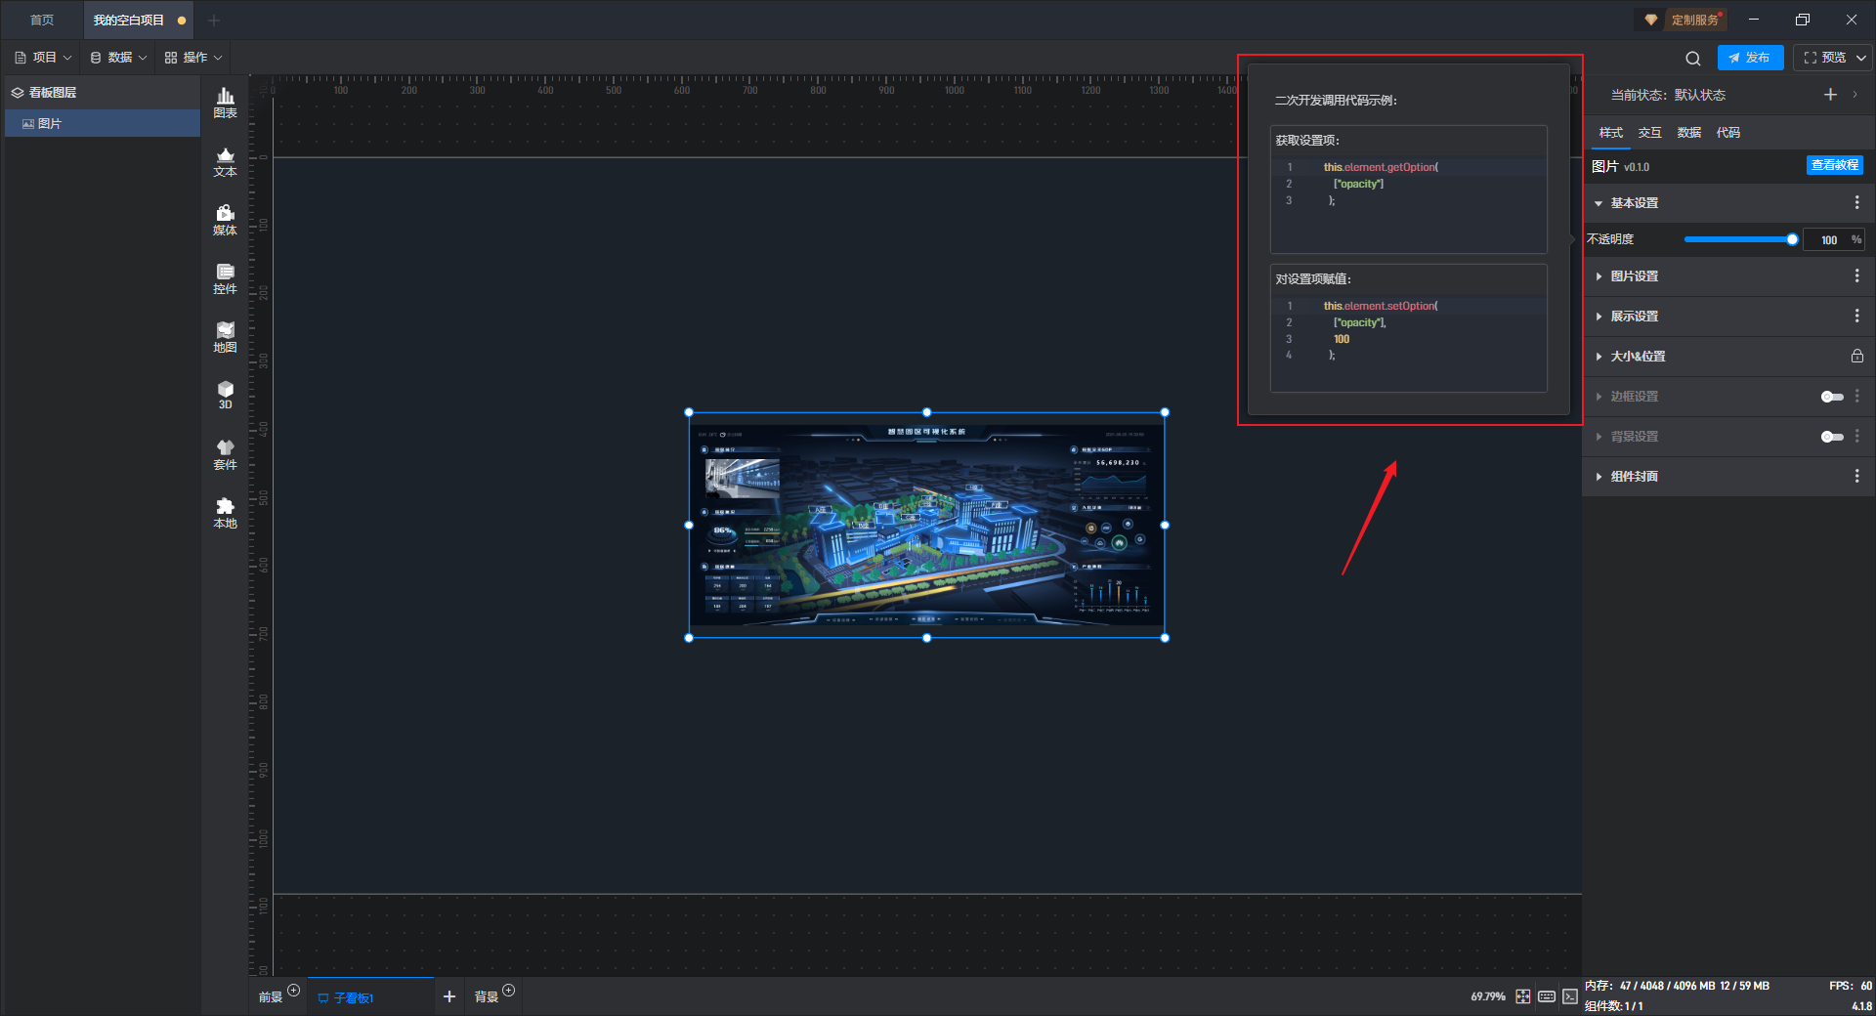
Task: Click the 发布 publish button
Action: [1750, 58]
